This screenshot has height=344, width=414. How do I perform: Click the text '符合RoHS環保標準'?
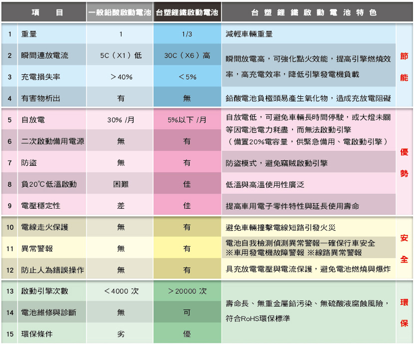(257, 319)
